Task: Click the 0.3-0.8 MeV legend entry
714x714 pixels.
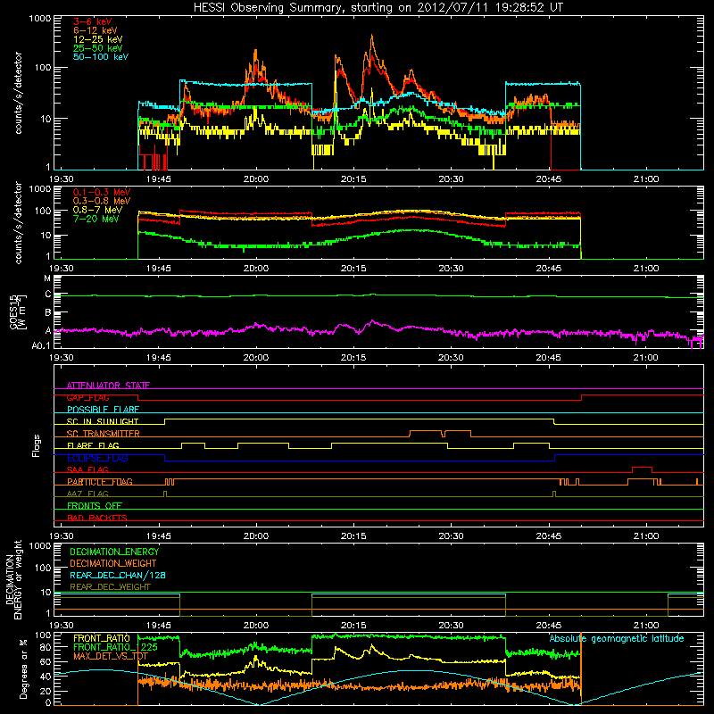Action: 102,201
